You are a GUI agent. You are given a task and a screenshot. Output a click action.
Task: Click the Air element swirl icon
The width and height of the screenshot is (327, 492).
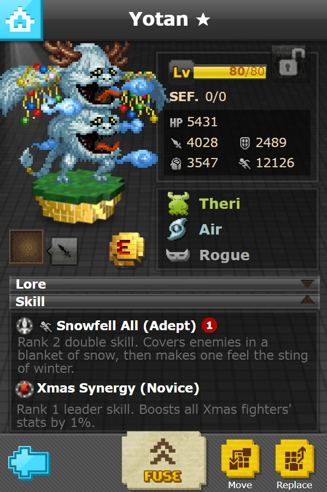[178, 230]
